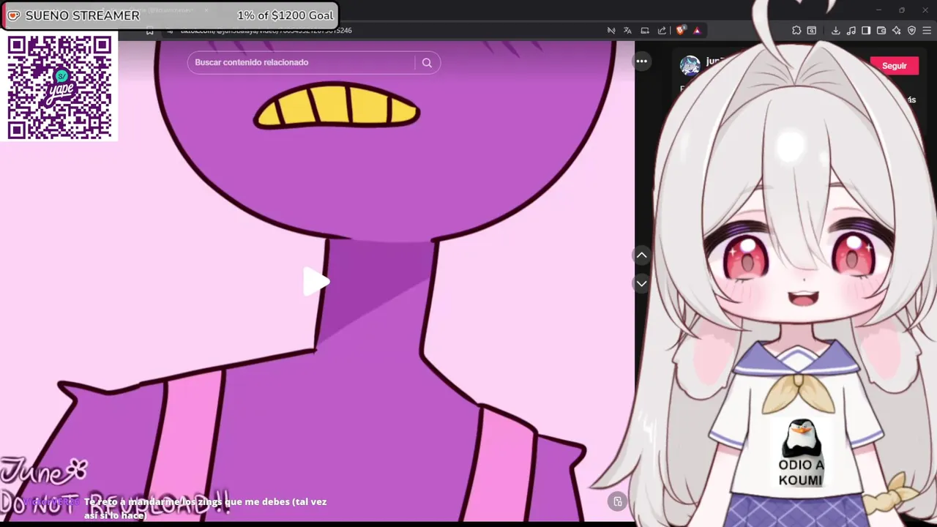937x527 pixels.
Task: Open Brave Shields lion icon
Action: coord(681,31)
